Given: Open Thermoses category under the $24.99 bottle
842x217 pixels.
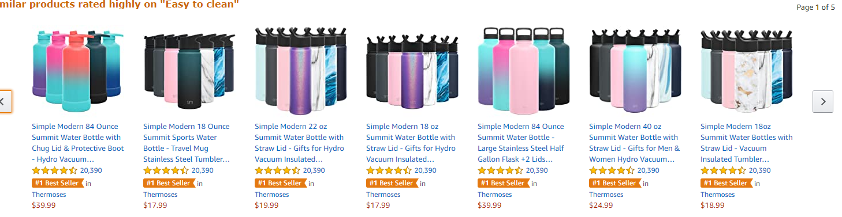Looking at the screenshot, I should (x=606, y=195).
